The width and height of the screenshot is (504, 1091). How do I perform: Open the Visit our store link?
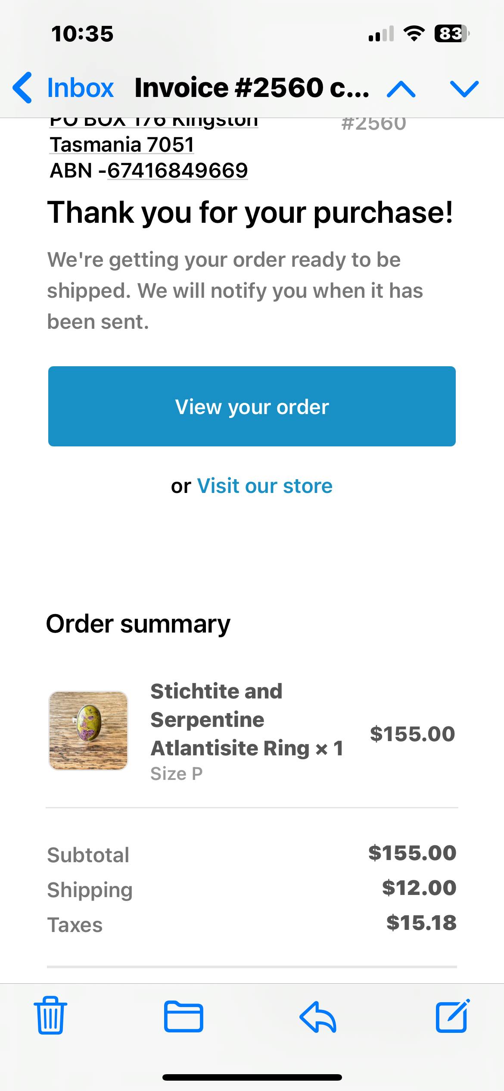click(x=264, y=486)
